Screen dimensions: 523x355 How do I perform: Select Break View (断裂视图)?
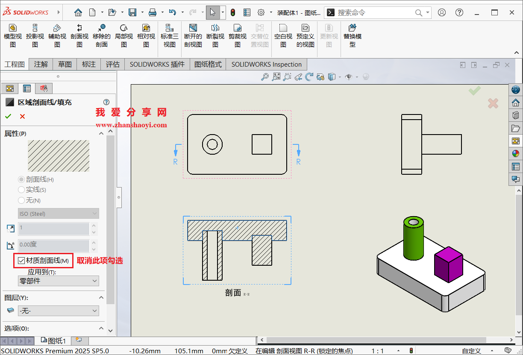point(215,35)
